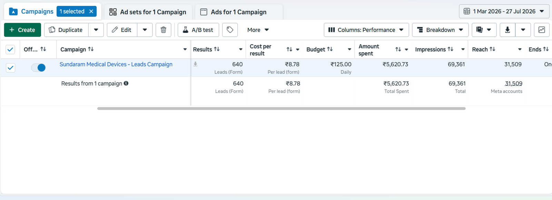Open the date range picker 1 Mar 2026
The image size is (552, 200).
click(x=504, y=11)
